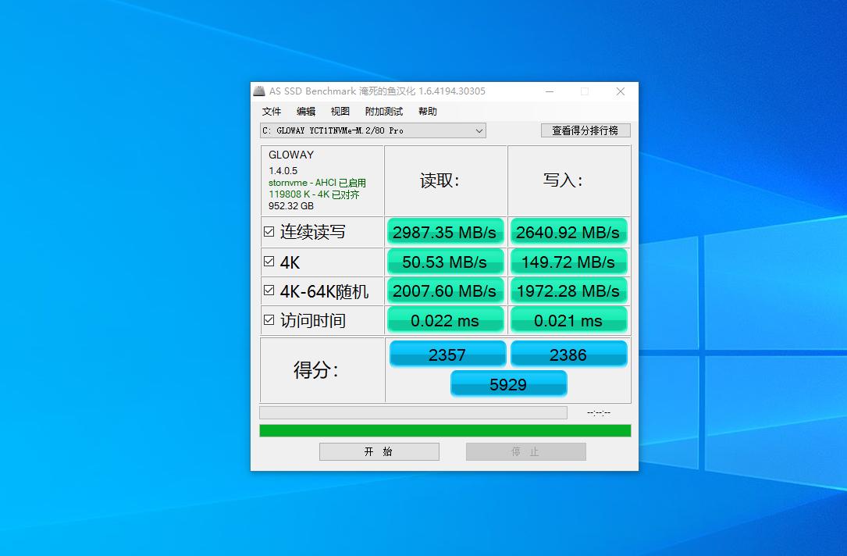Click the 查看得分排行榜 button
Screen dimensions: 847x556
pyautogui.click(x=585, y=130)
